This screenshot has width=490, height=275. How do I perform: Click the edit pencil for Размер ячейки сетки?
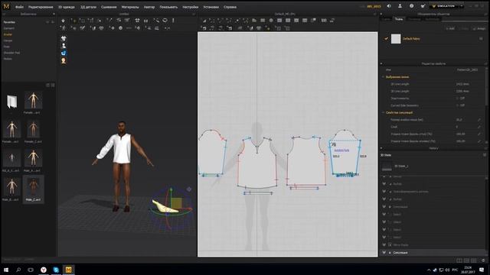pos(479,120)
